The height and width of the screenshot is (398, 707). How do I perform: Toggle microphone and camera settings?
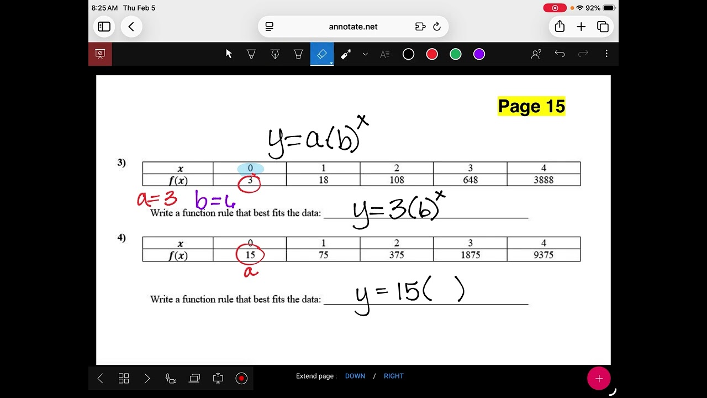(171, 379)
